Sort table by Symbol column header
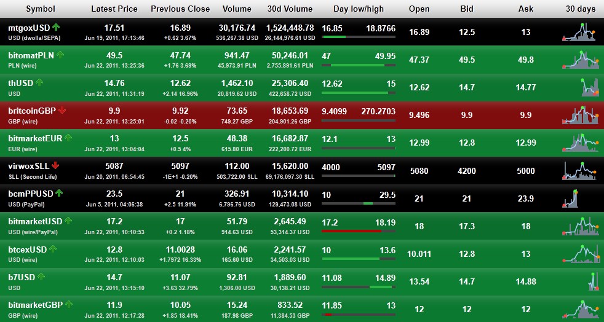 tap(40, 9)
